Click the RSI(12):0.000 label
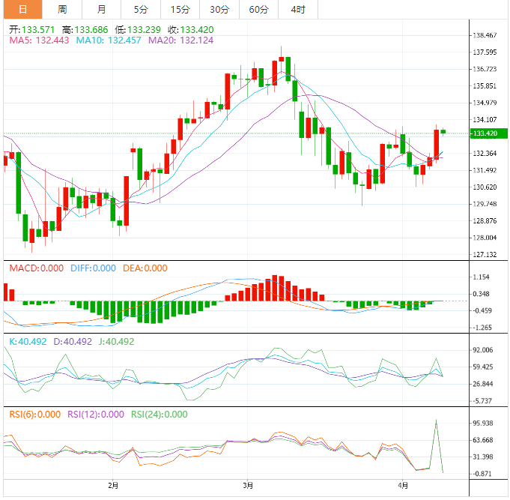 click(96, 415)
